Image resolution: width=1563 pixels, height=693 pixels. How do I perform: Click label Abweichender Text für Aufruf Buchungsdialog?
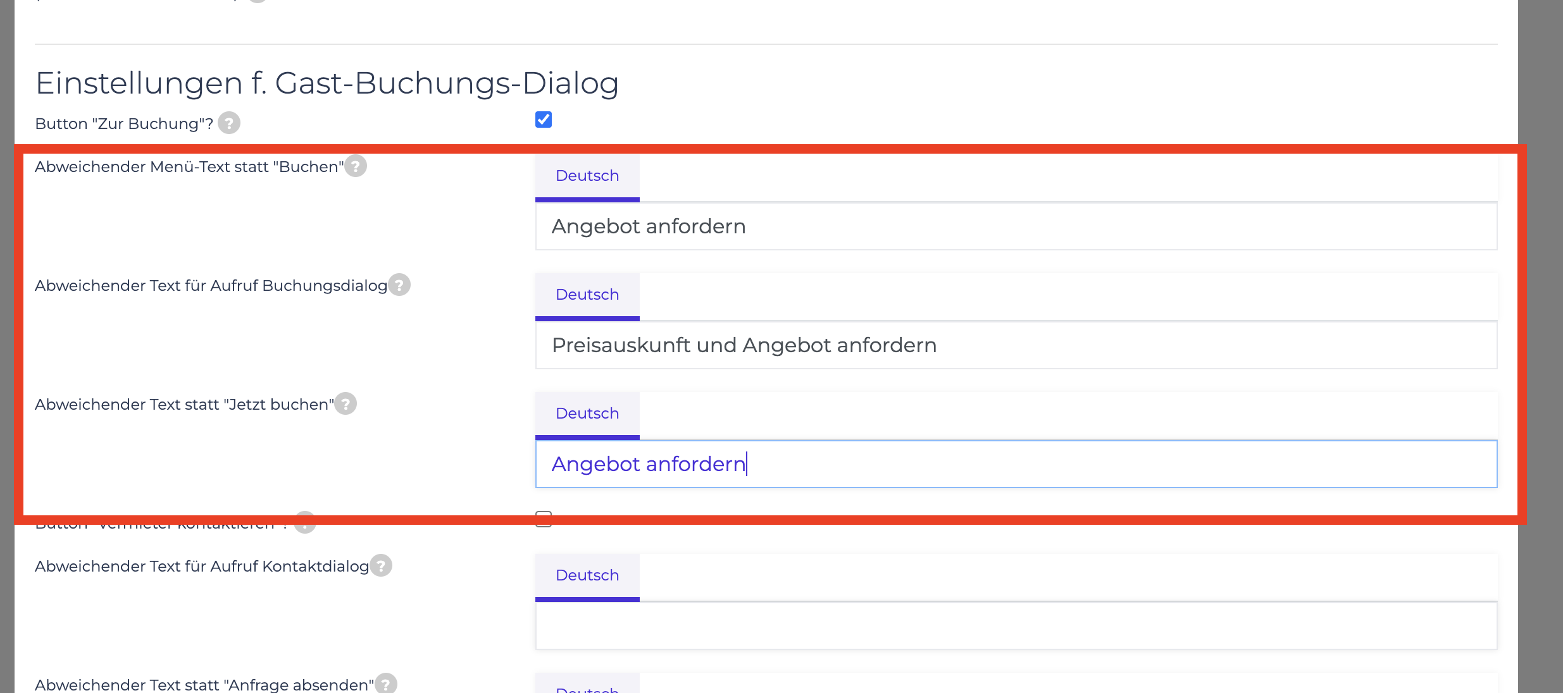(211, 285)
